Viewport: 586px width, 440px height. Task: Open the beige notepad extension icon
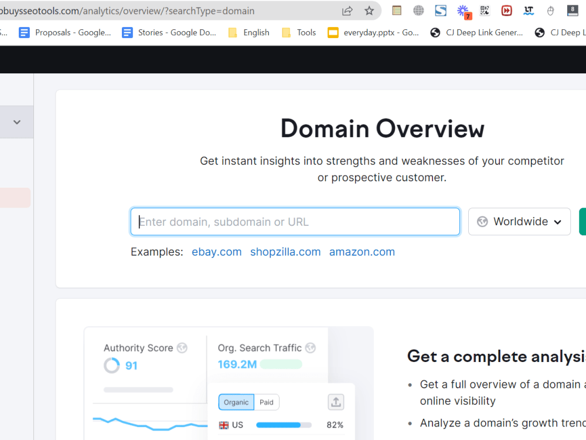(397, 11)
